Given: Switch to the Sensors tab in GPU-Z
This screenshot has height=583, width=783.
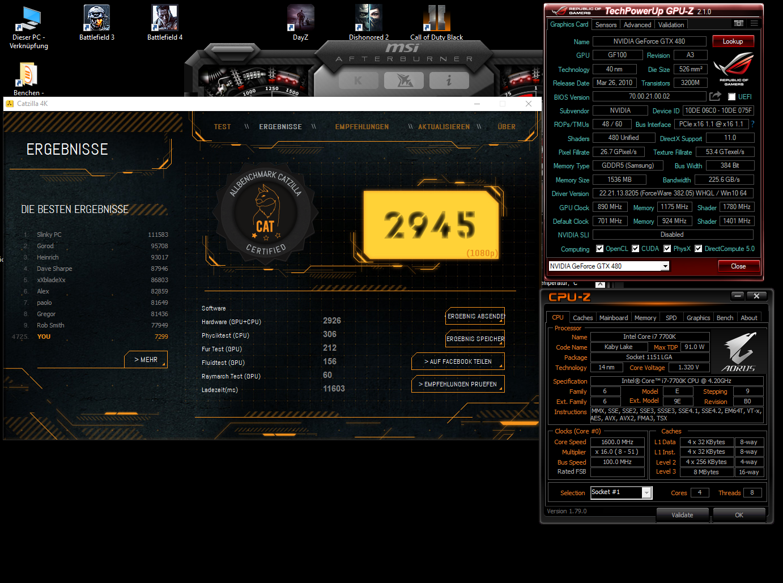Looking at the screenshot, I should 606,25.
